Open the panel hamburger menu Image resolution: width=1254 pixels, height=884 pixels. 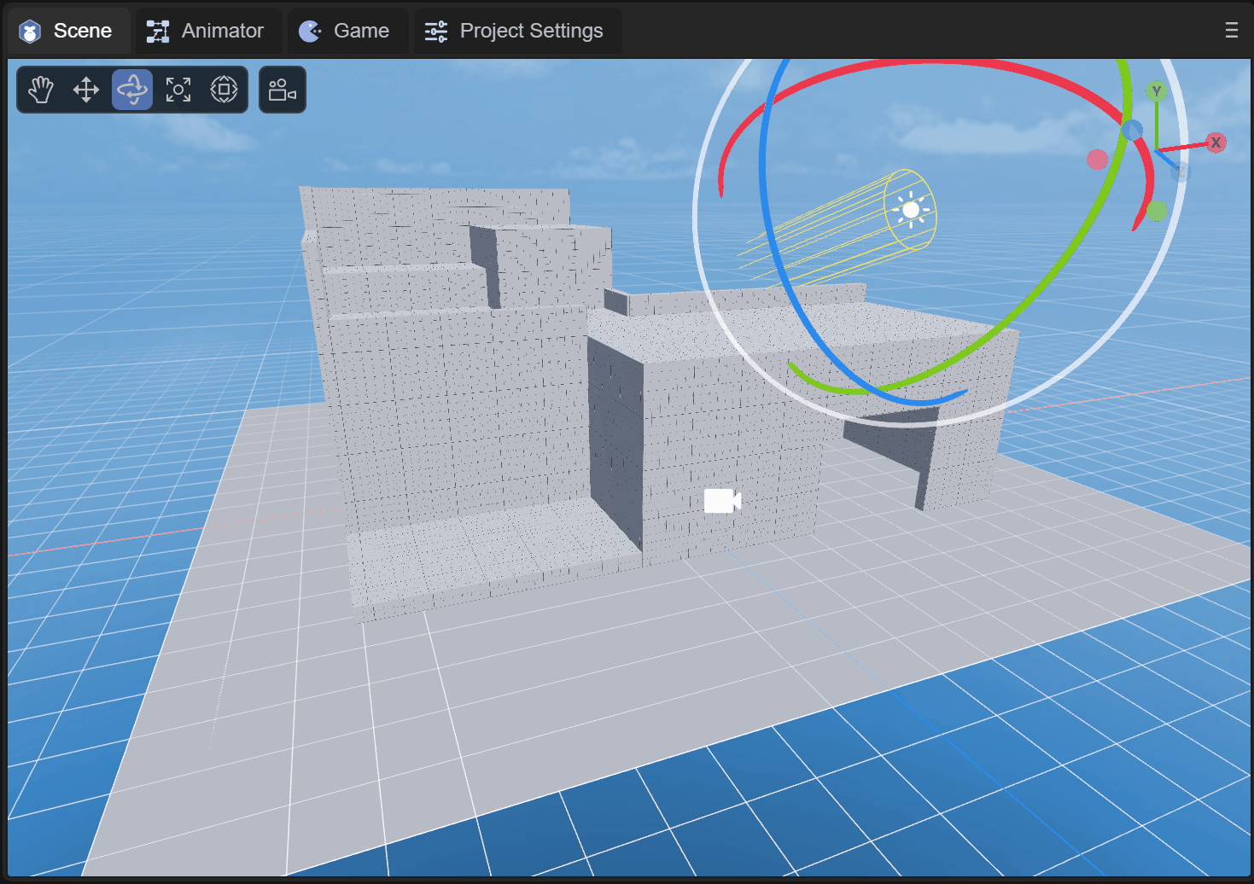1231,31
